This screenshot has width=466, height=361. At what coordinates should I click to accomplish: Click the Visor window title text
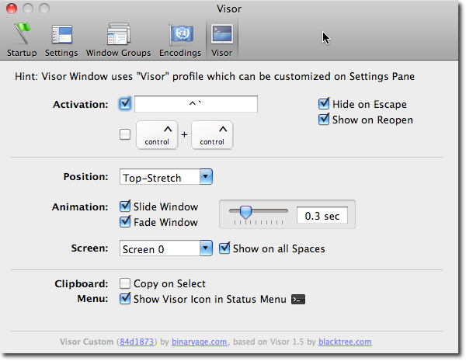(229, 9)
